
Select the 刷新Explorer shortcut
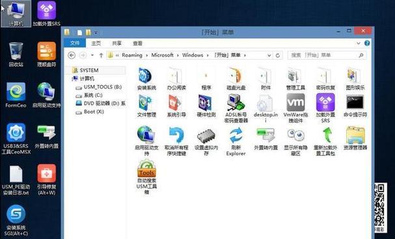pos(236,141)
